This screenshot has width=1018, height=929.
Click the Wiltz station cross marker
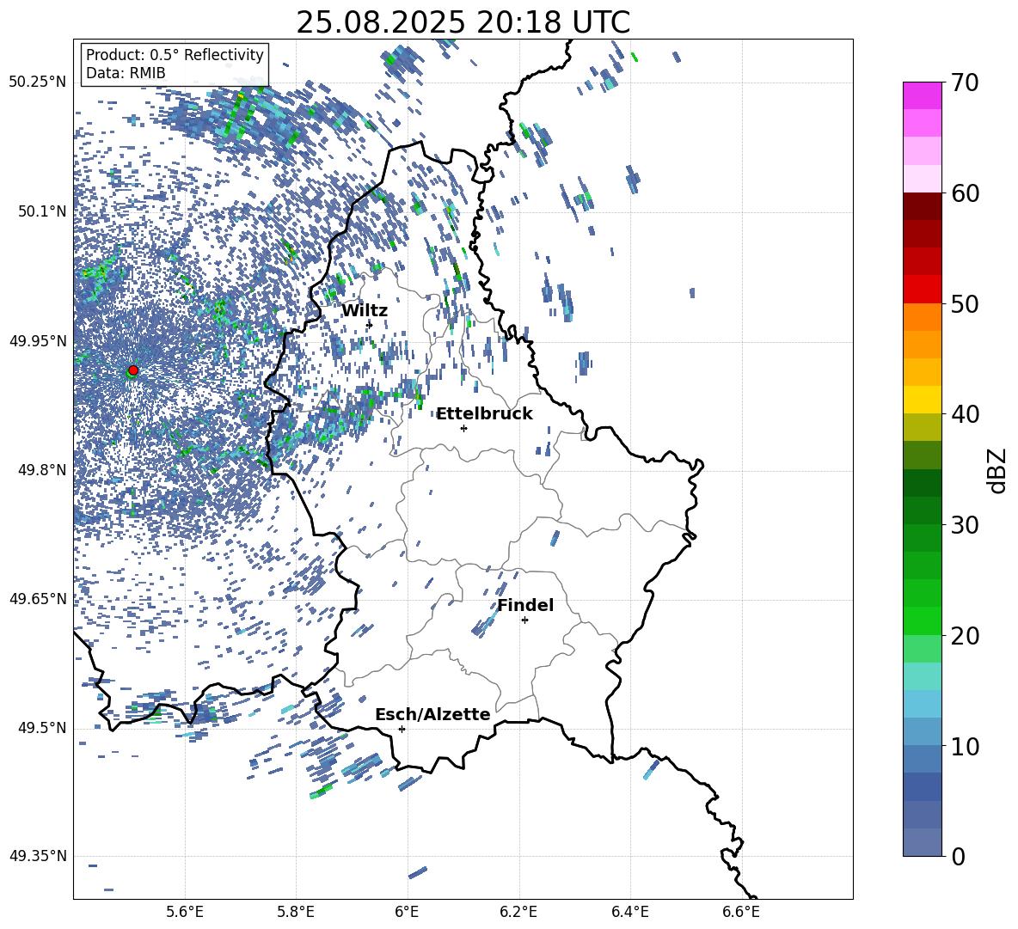point(370,324)
